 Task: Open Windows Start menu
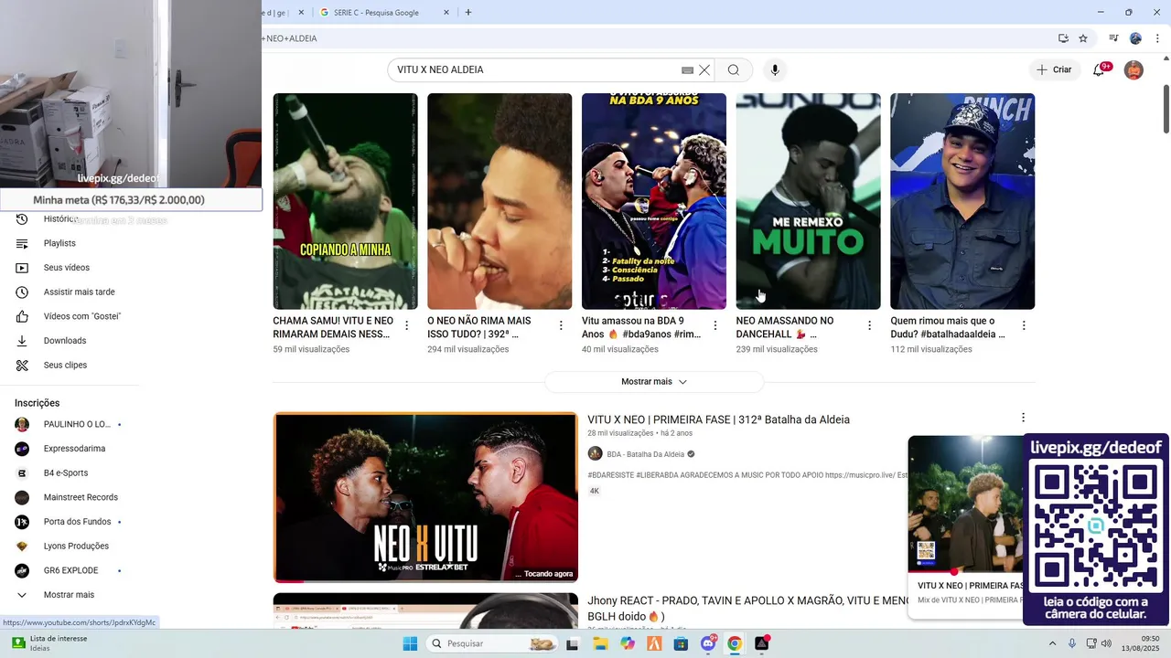(410, 643)
